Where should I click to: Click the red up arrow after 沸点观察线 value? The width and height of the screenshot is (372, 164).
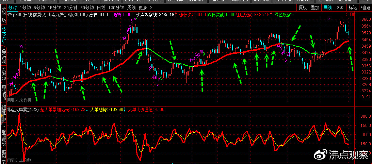(x=176, y=15)
